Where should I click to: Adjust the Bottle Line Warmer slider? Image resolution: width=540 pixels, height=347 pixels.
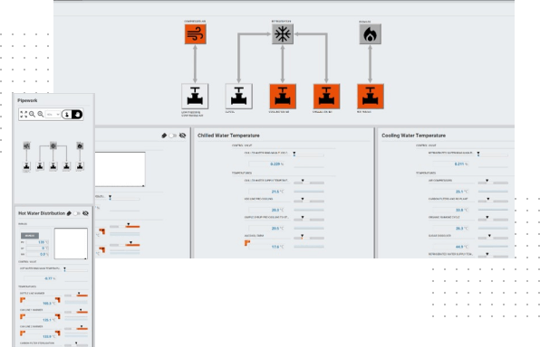tap(76, 295)
